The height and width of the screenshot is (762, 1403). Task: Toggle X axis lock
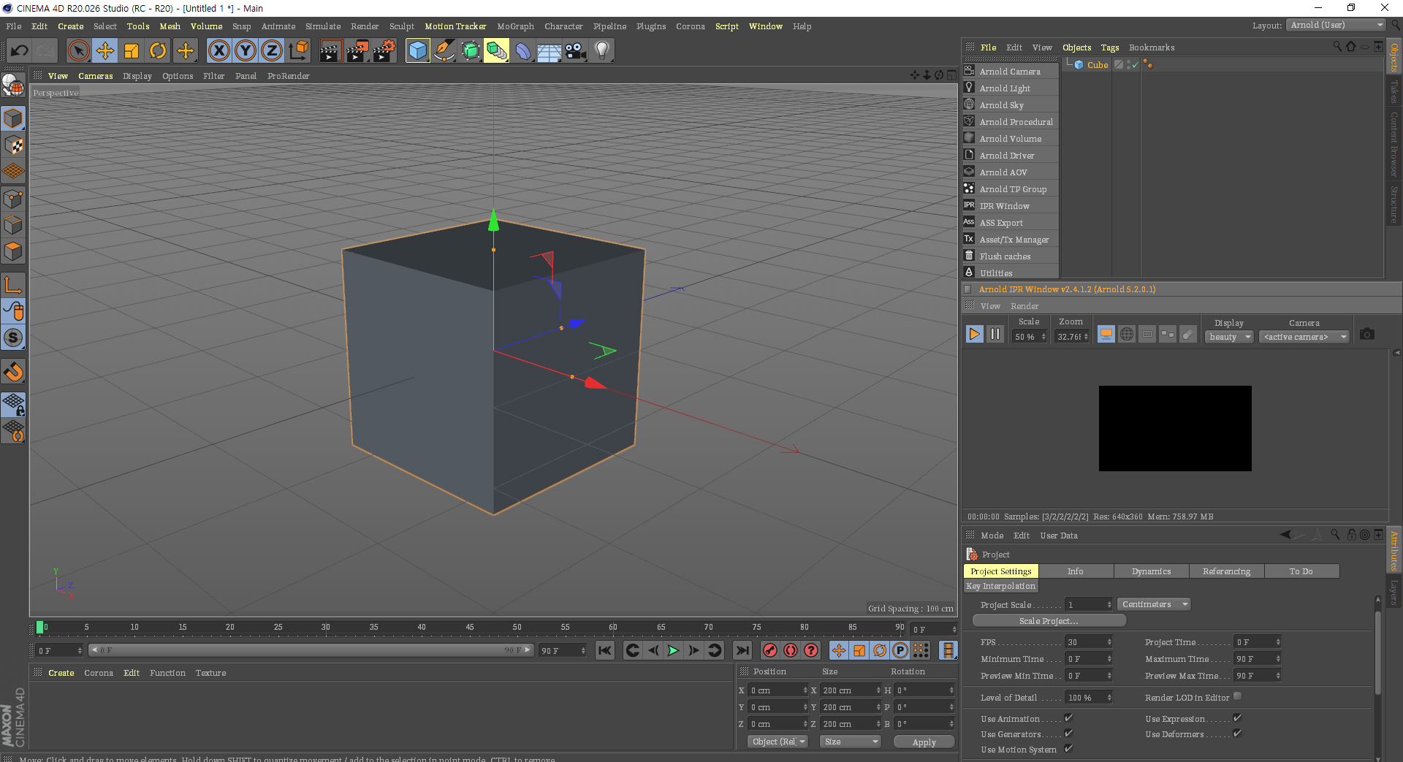coord(218,50)
